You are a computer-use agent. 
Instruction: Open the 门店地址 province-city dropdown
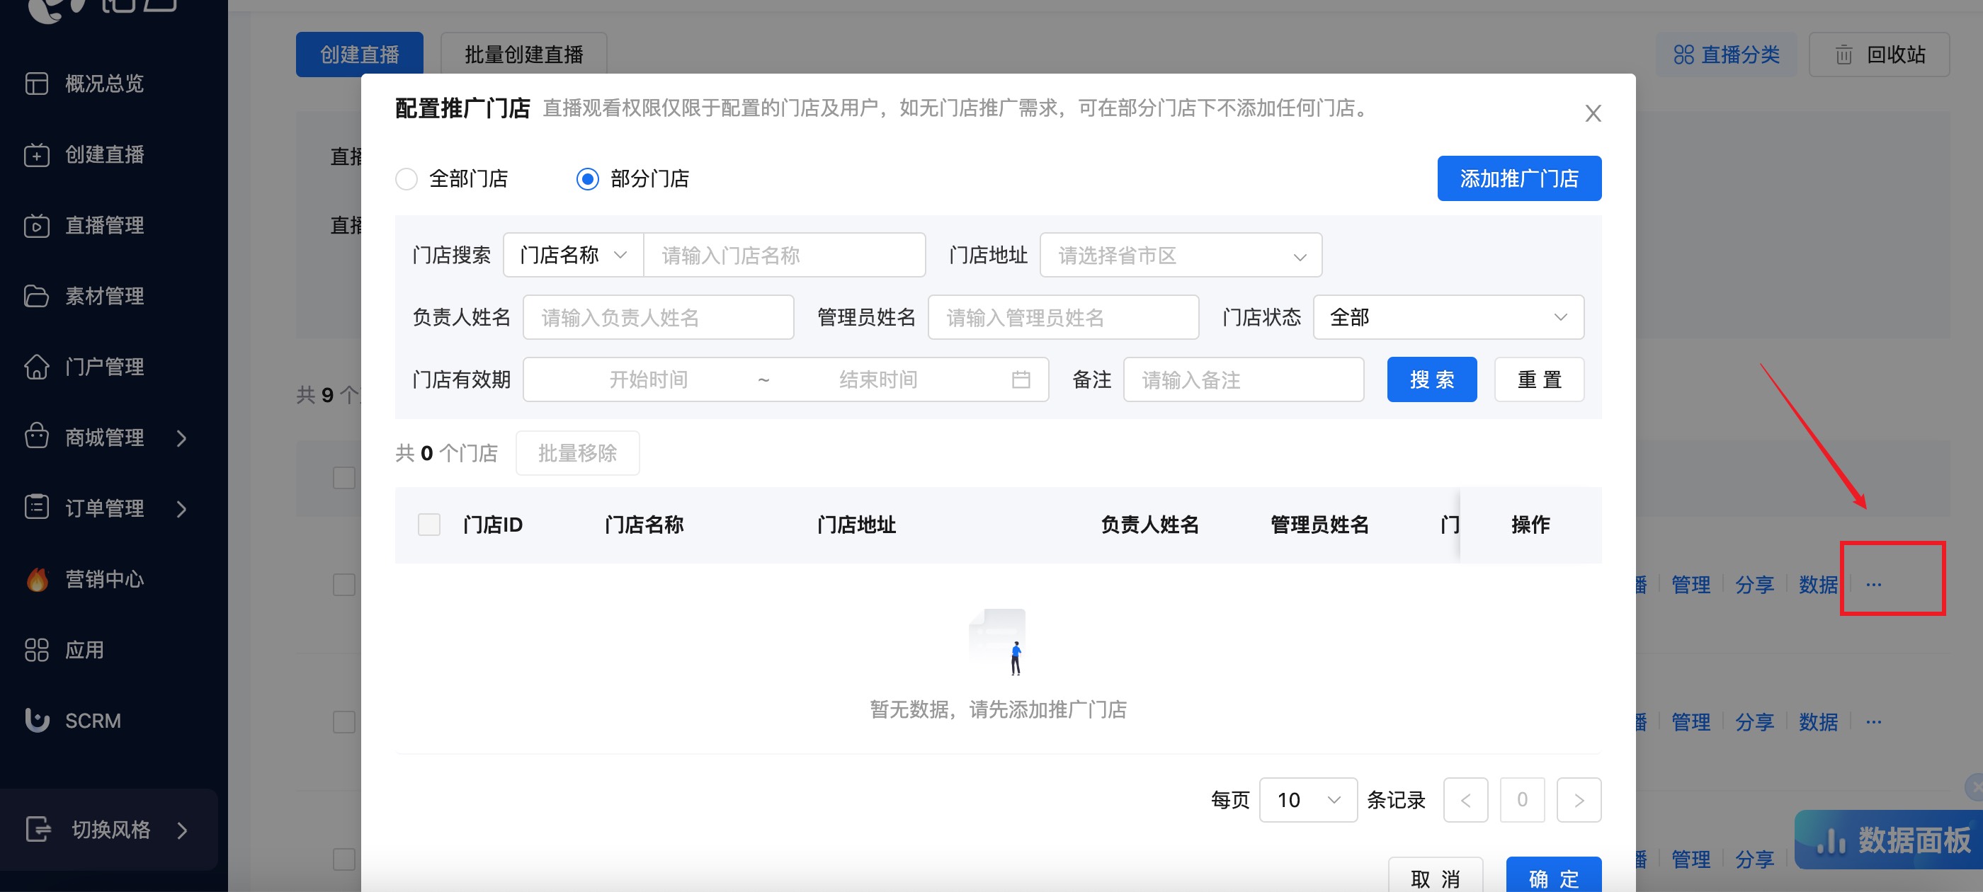[1180, 256]
